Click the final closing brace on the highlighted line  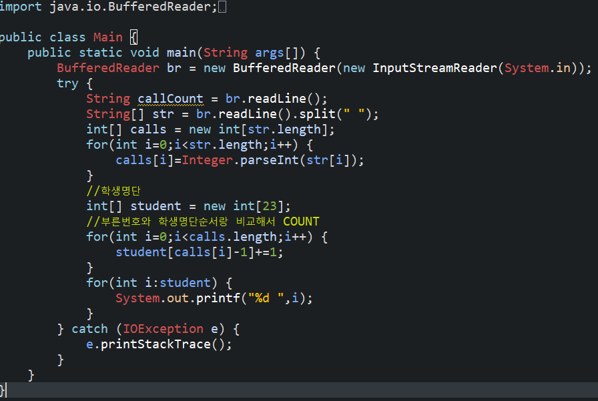click(x=2, y=390)
